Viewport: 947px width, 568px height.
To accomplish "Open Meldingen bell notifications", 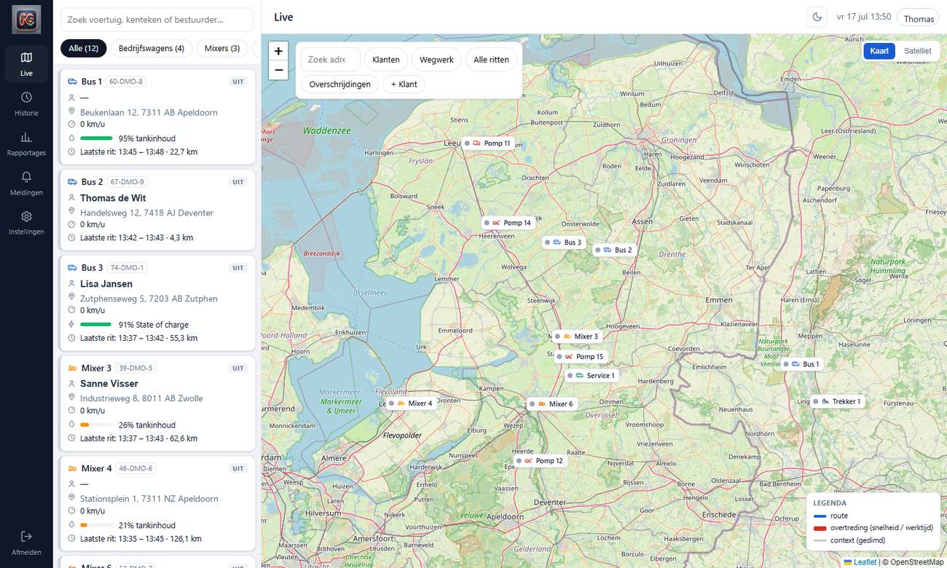I will (x=26, y=184).
